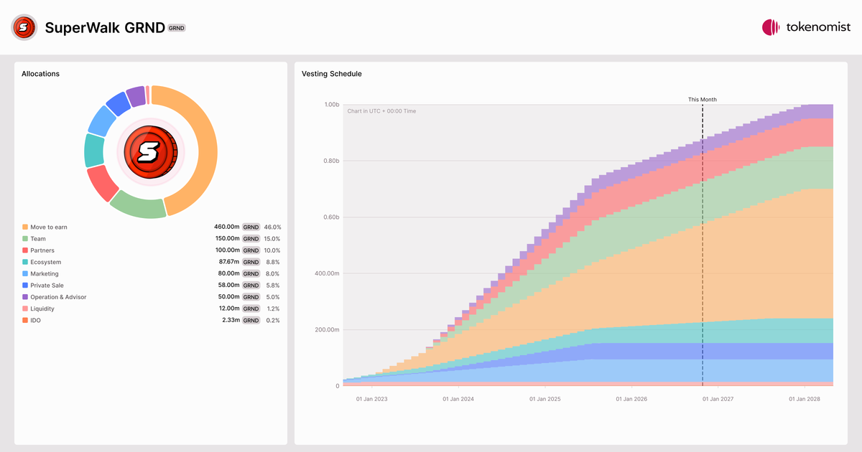Click the '01 Jan 2023' axis label
This screenshot has height=452, width=862.
tap(372, 399)
